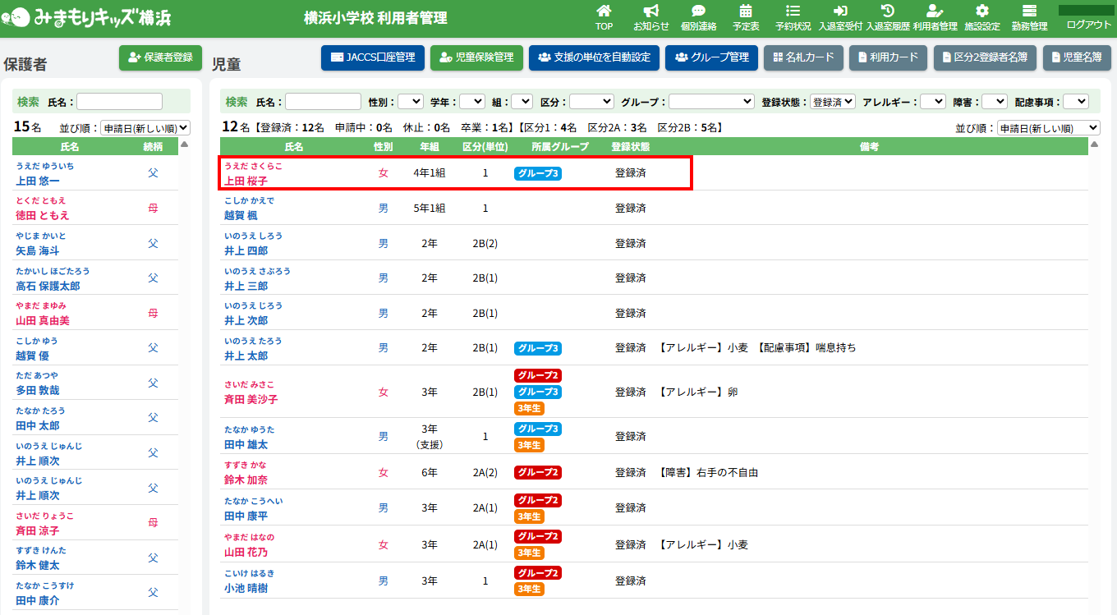Screen dimensions: 1117x615
Task: Click ログアウト in the header
Action: (1088, 25)
